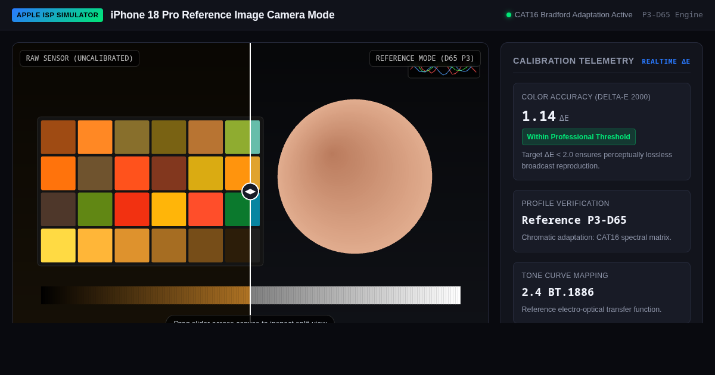This screenshot has width=715, height=375.
Task: Click the P3-D65 Engine text in header
Action: coord(673,15)
